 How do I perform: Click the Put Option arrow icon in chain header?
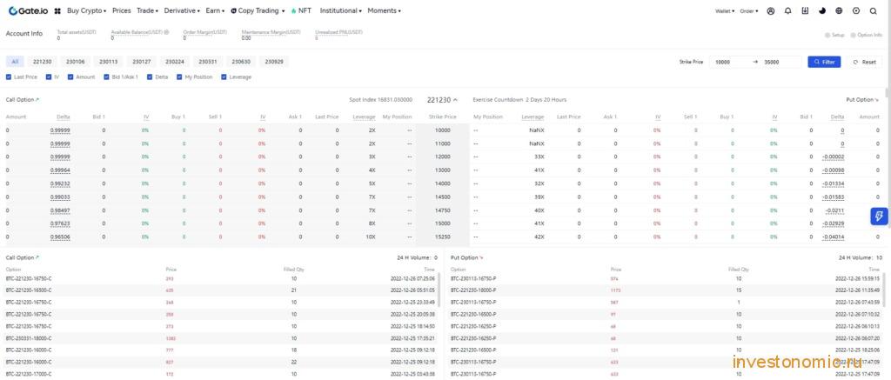pos(877,99)
